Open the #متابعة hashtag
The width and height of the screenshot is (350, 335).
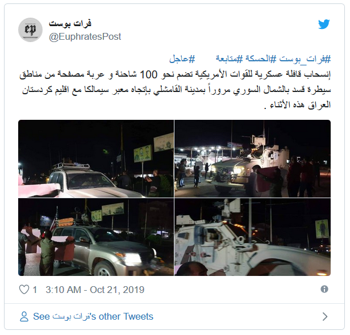pyautogui.click(x=229, y=59)
